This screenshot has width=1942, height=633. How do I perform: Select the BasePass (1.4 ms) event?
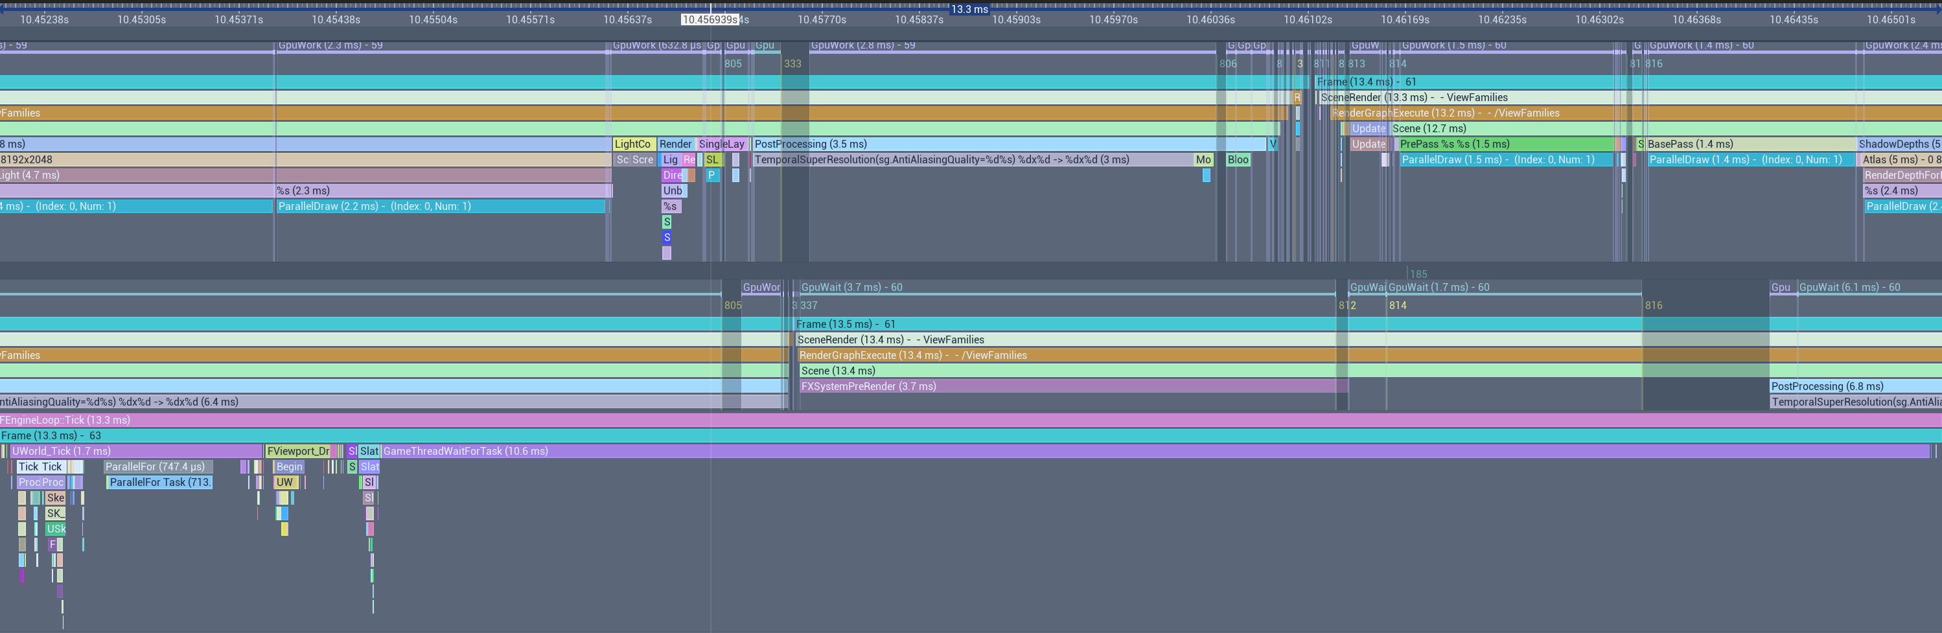pos(1749,144)
